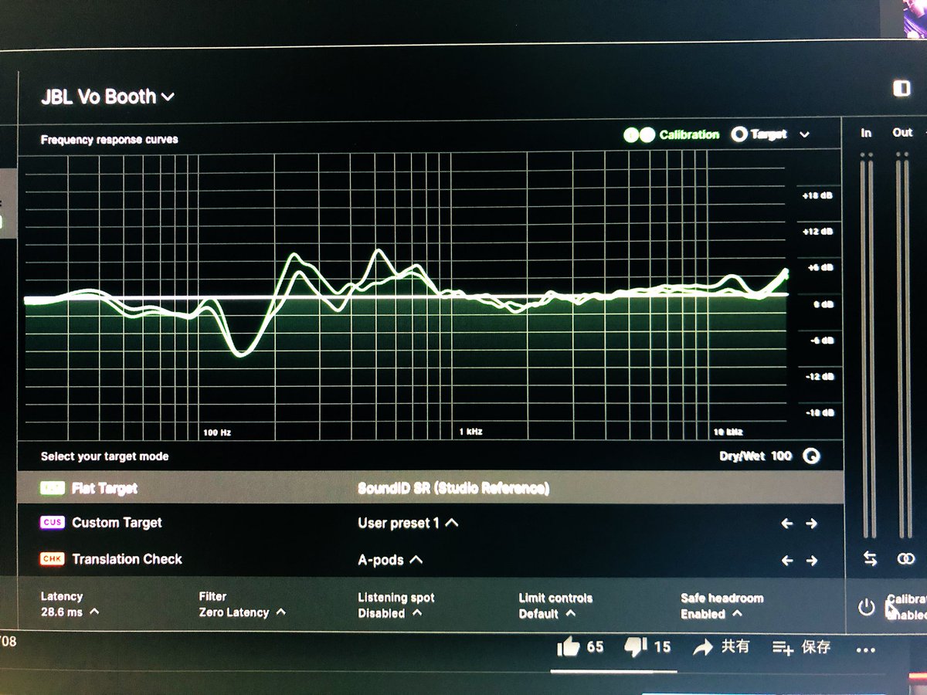Screen dimensions: 927x695
Task: Open the JBL Vo Booth profile dropdown
Action: tap(107, 97)
